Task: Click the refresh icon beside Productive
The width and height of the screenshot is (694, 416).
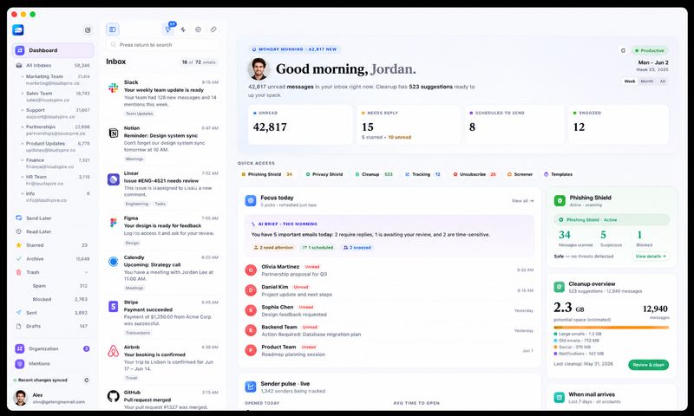Action: pyautogui.click(x=623, y=51)
